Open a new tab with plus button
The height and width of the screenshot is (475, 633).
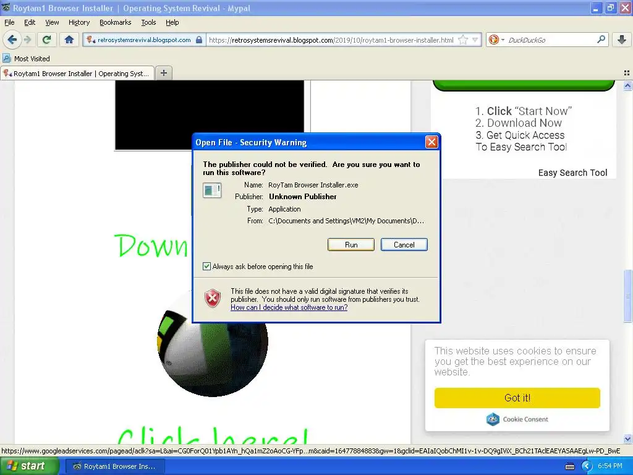[x=163, y=73]
